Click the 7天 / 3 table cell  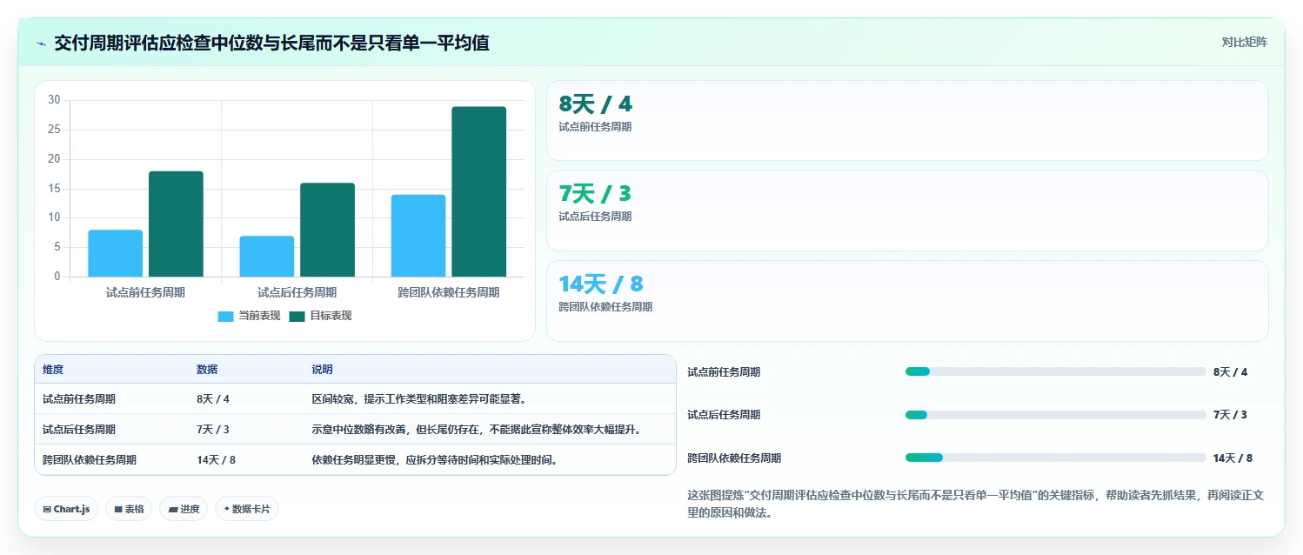pyautogui.click(x=213, y=430)
